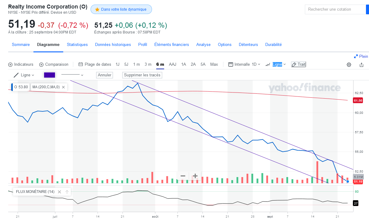The height and width of the screenshot is (220, 369).
Task: Click the MA (200,C,MA,0) indicator label
Action: coord(46,87)
